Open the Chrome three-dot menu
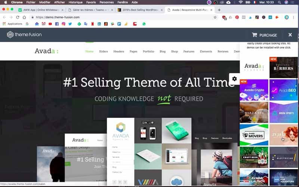This screenshot has width=299, height=187. 293,17
